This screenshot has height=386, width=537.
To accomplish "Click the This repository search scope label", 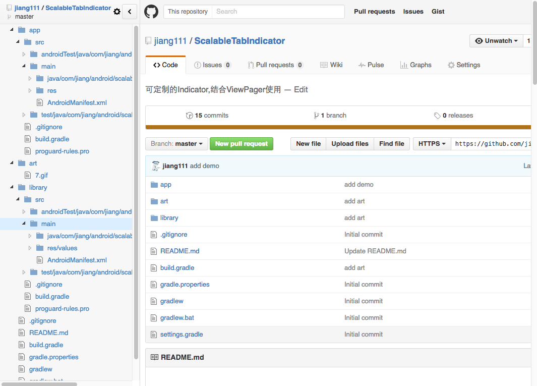I will (188, 11).
